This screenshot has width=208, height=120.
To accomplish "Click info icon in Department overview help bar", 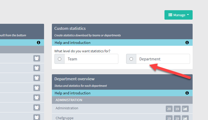I will click(187, 93).
